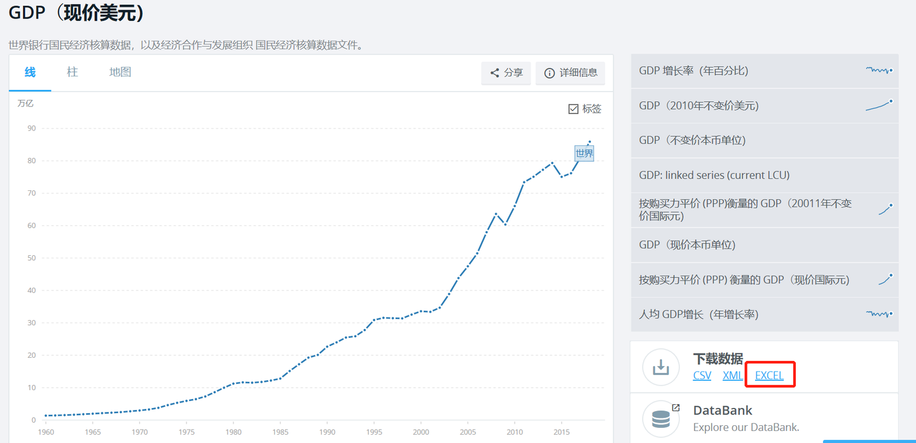
Task: Open the DataBank heading link
Action: pyautogui.click(x=723, y=411)
